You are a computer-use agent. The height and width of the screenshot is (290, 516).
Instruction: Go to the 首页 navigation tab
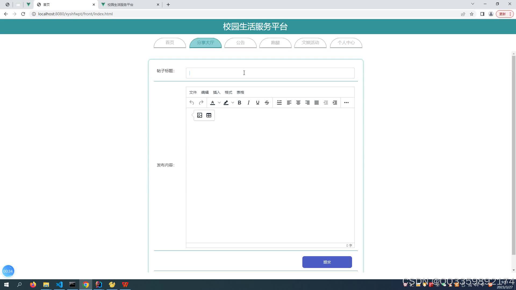(170, 43)
